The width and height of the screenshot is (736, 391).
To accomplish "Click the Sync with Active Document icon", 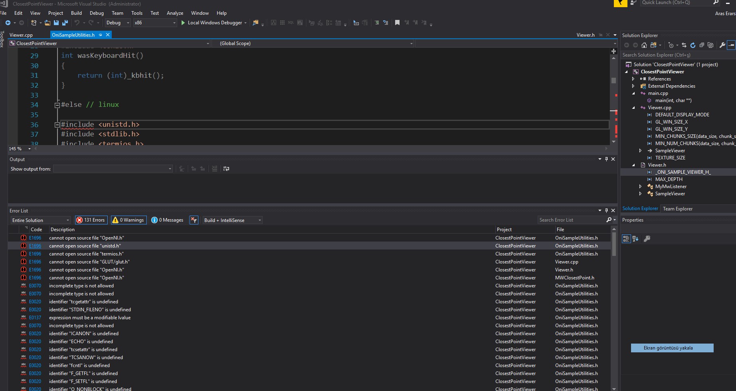I will pos(684,45).
